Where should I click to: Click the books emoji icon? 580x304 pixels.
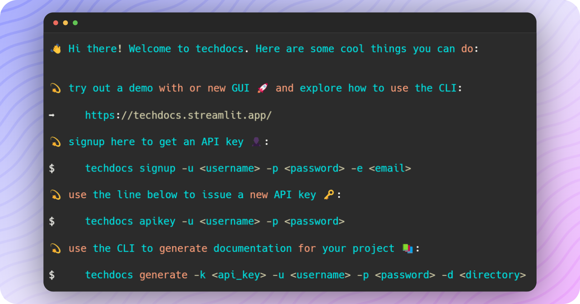407,248
